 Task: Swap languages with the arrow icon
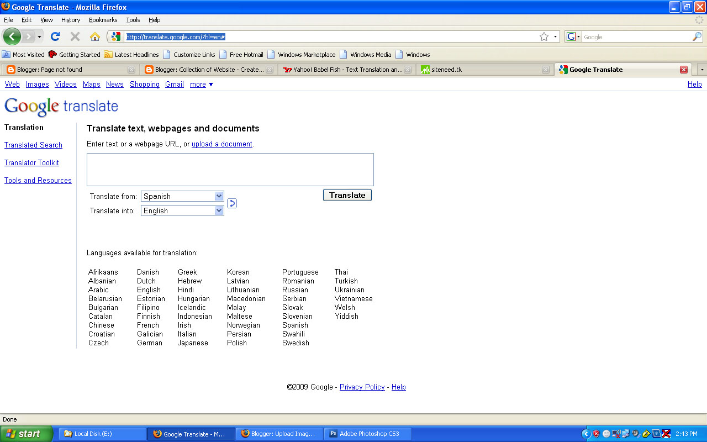coord(232,203)
